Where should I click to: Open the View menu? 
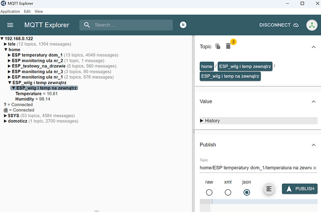pyautogui.click(x=39, y=12)
